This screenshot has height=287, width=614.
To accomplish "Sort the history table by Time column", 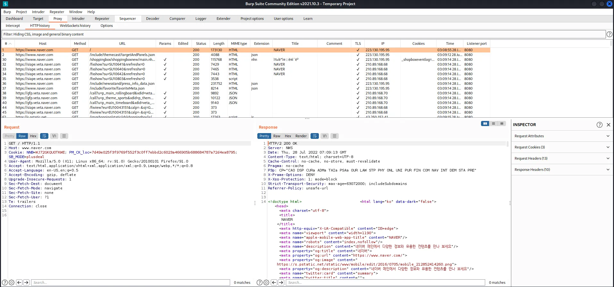I will pos(450,44).
